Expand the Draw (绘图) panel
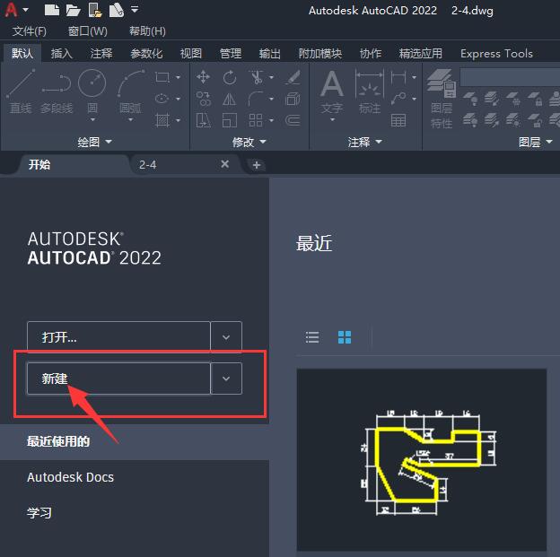This screenshot has height=557, width=560. coord(94,142)
